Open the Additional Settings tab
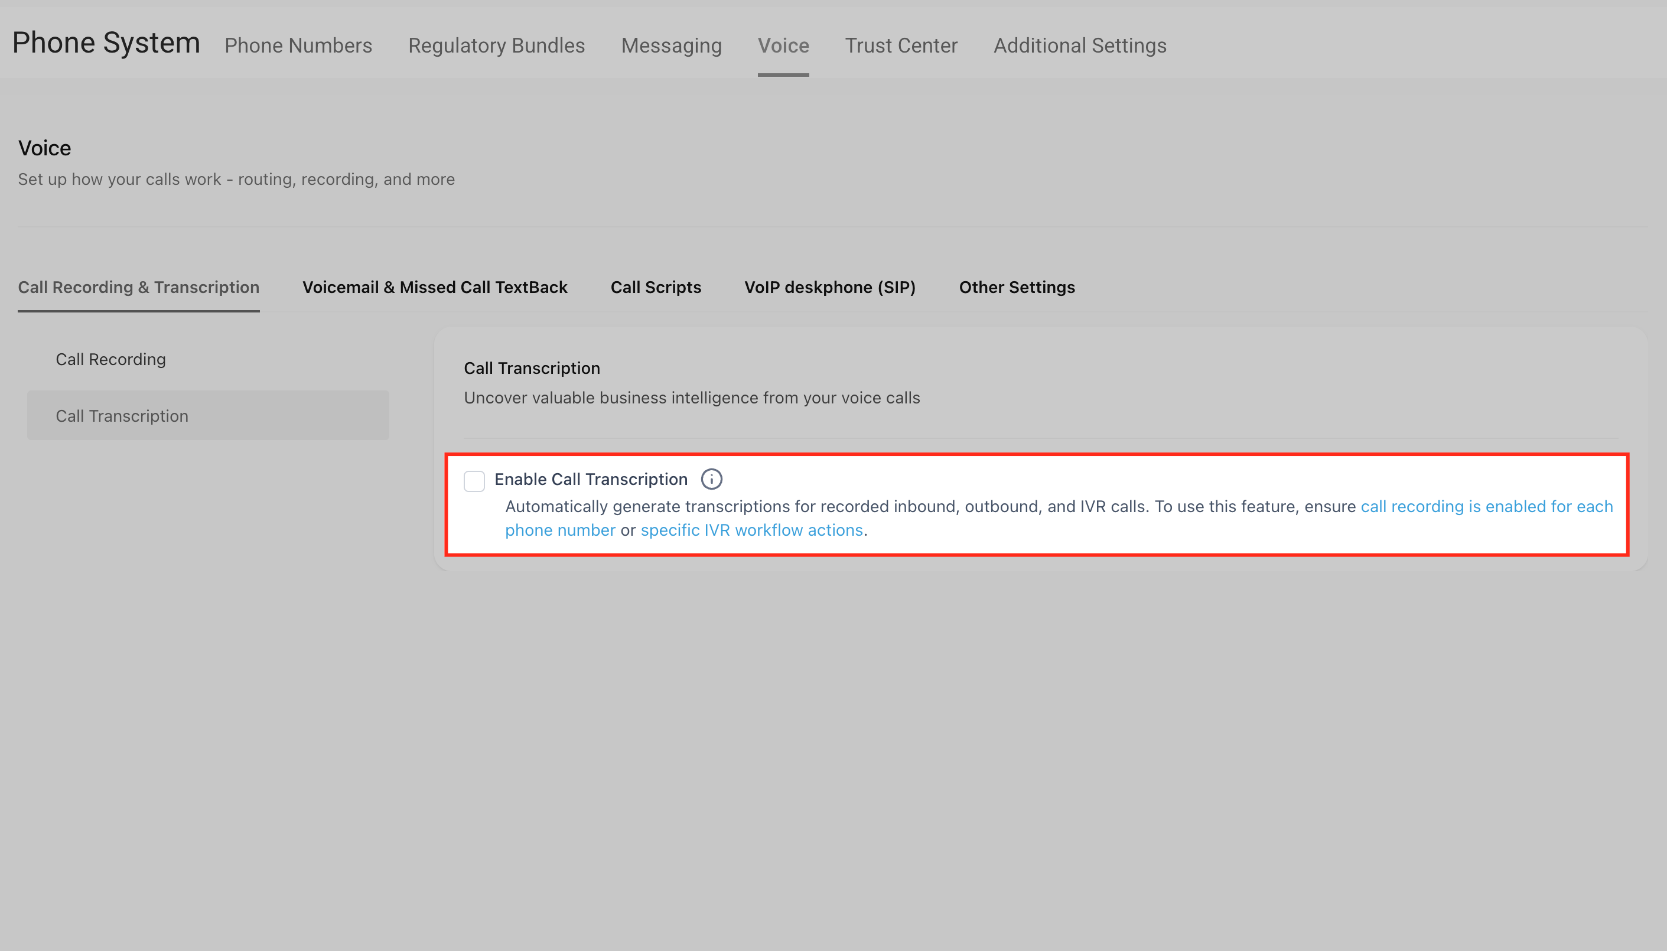This screenshot has height=951, width=1667. tap(1079, 45)
